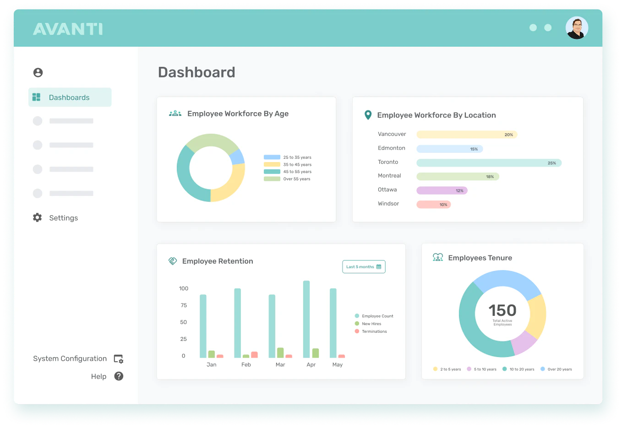622x428 pixels.
Task: Click the Help link
Action: (98, 376)
